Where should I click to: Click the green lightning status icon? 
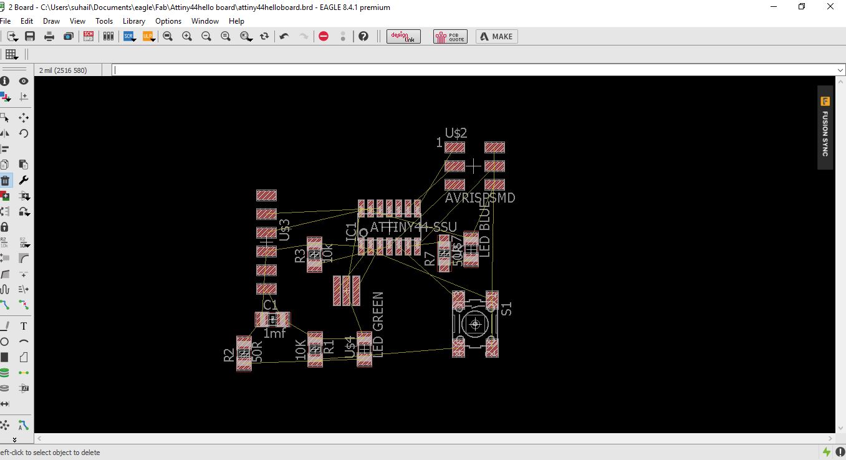pyautogui.click(x=827, y=452)
